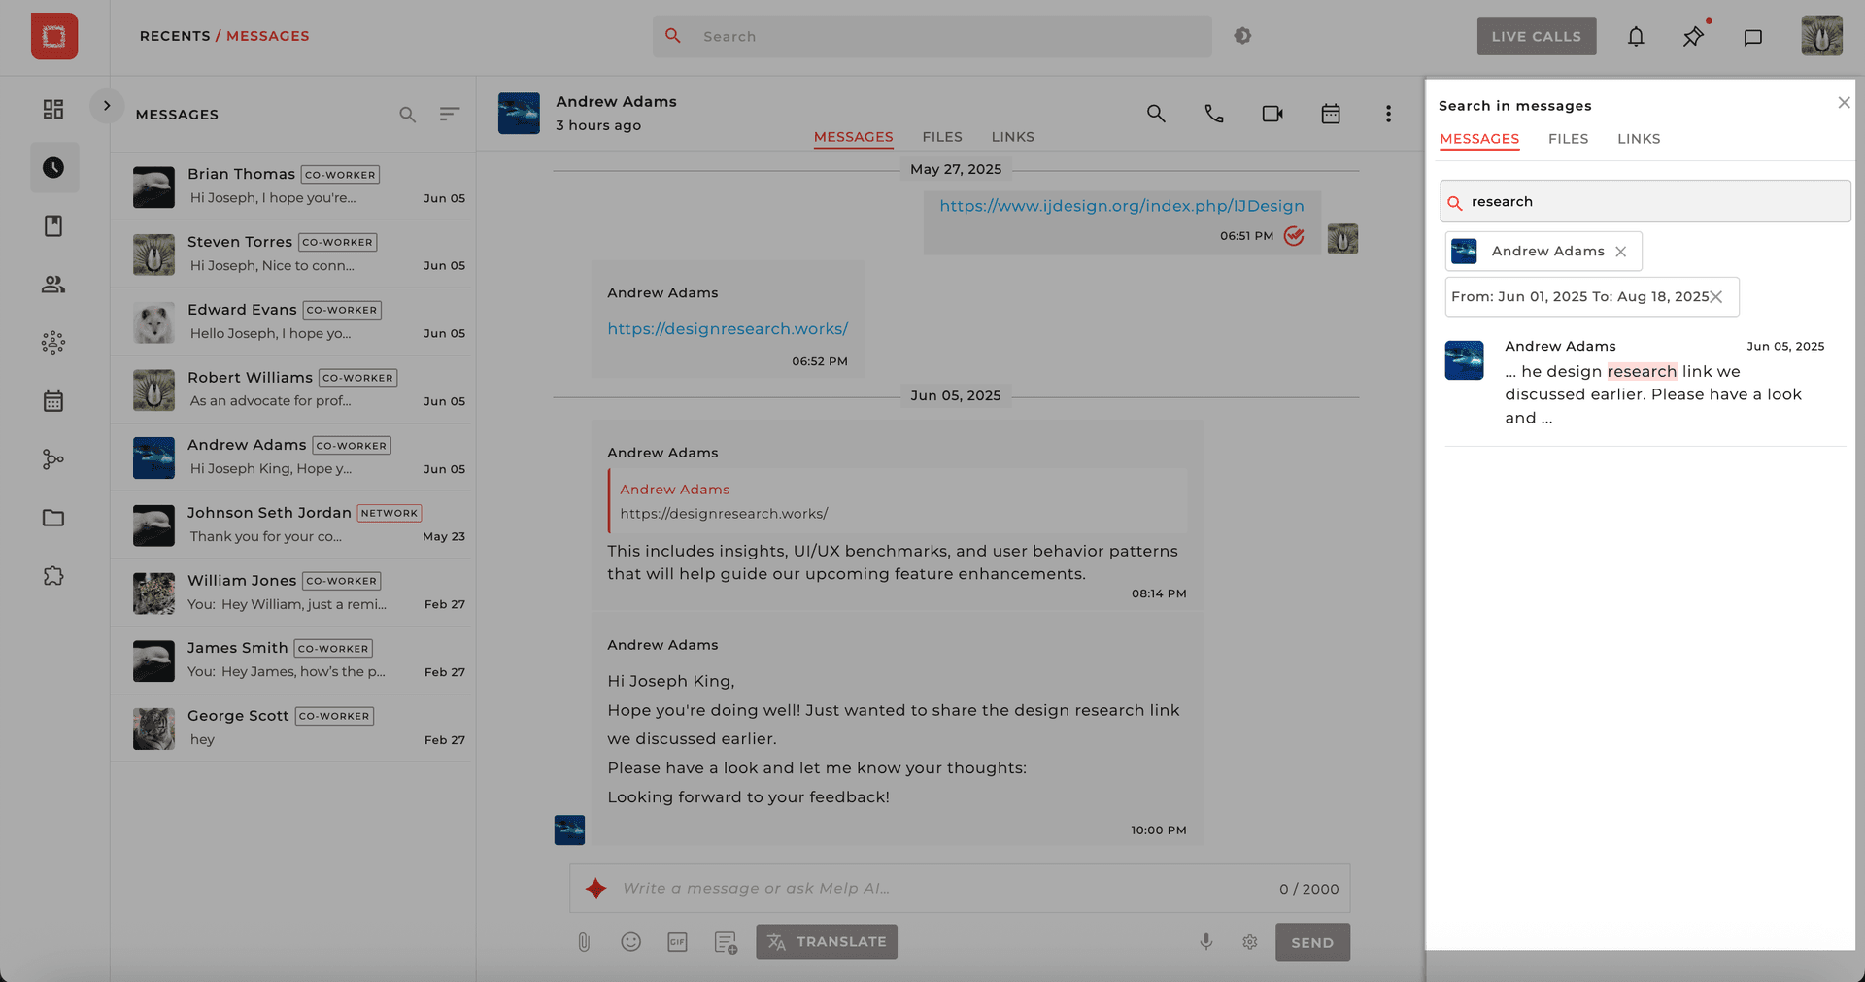
Task: Open the calendar icon in chat header
Action: [x=1330, y=114]
